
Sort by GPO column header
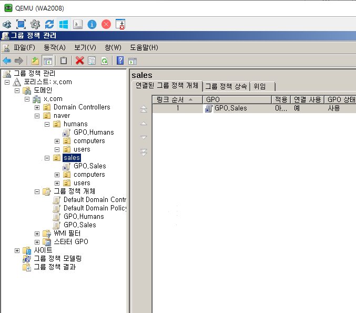pyautogui.click(x=237, y=99)
